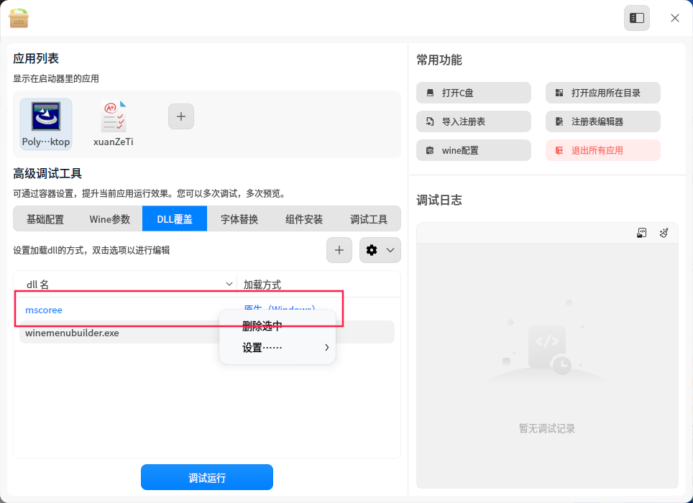Select the Poly…ktop application icon
Screen dimensions: 693x503
tap(46, 124)
